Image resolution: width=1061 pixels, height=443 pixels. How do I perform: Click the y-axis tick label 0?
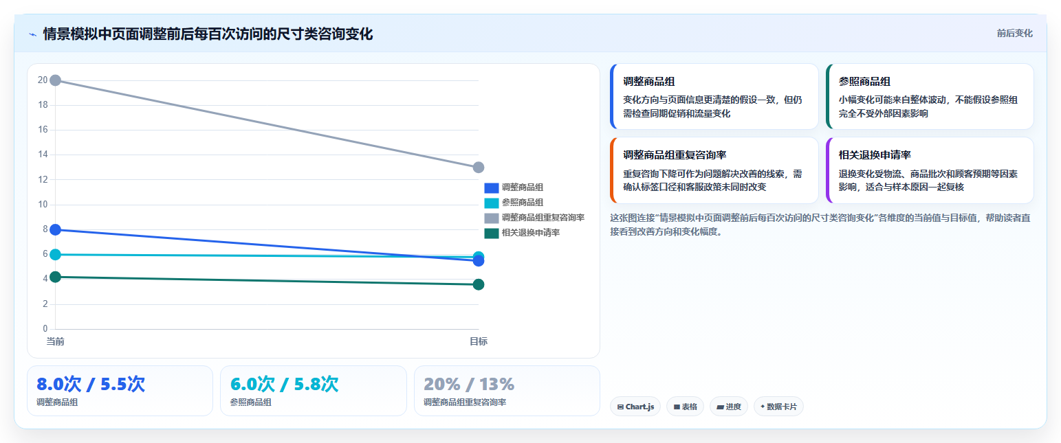click(x=45, y=329)
